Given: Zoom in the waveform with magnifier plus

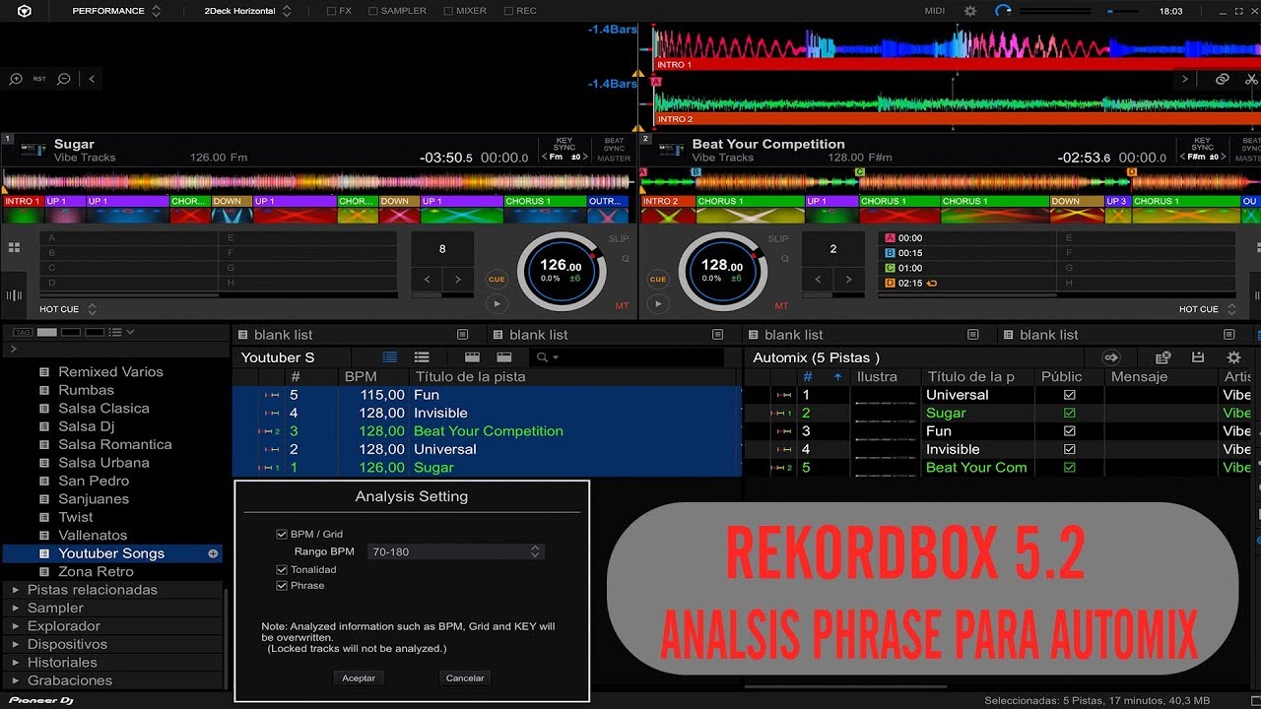Looking at the screenshot, I should point(16,79).
